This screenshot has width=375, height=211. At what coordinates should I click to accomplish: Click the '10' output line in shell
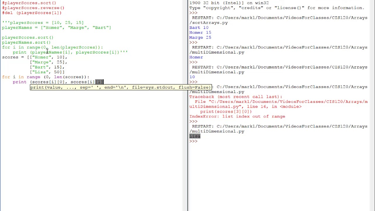(x=192, y=77)
